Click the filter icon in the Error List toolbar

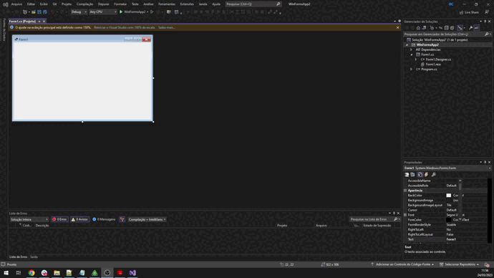[122, 219]
